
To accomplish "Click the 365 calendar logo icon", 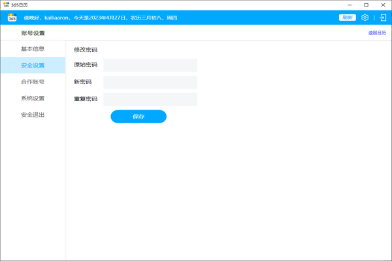I will click(12, 18).
